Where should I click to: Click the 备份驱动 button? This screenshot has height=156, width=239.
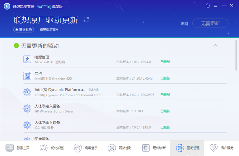pos(24,30)
